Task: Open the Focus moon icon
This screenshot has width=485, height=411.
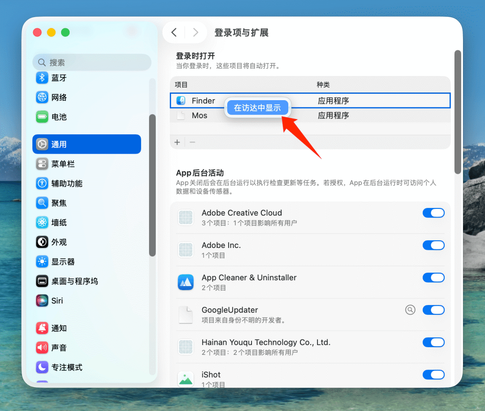Action: (x=42, y=367)
